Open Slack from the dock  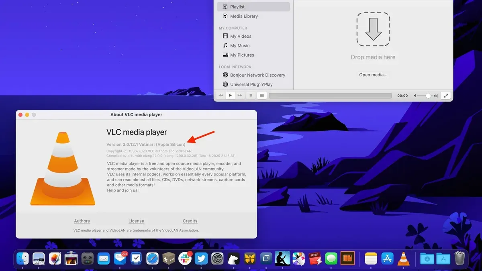click(x=185, y=259)
